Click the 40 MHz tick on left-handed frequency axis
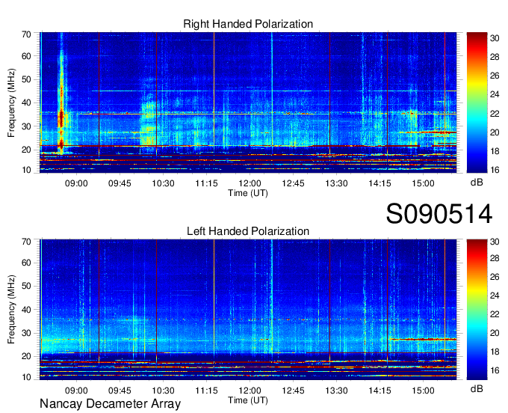508x413 pixels. (26, 310)
